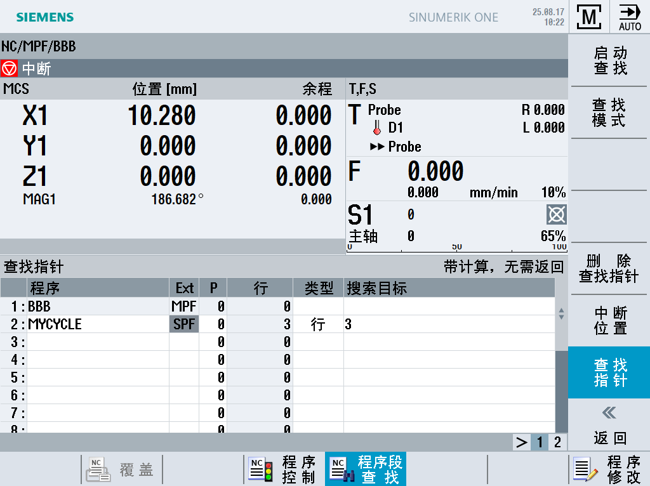Click 删除查找指针 delete search pointer

609,268
